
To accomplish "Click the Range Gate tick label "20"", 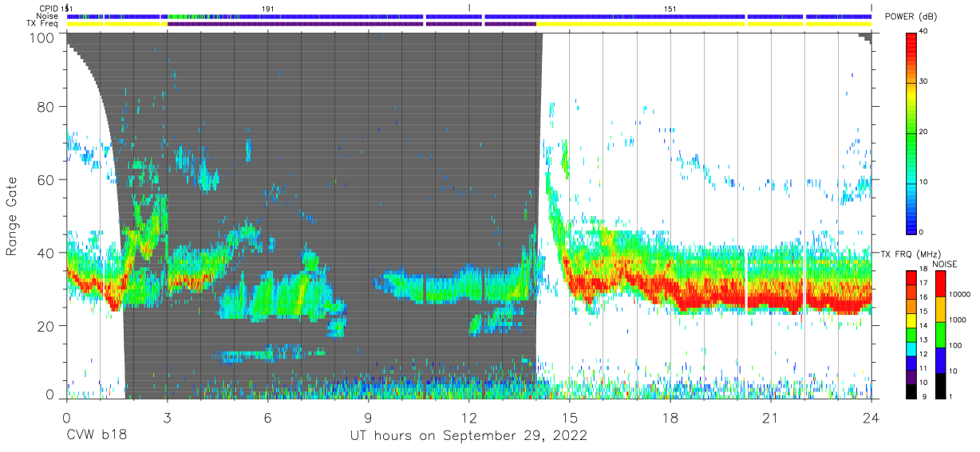I will click(45, 326).
